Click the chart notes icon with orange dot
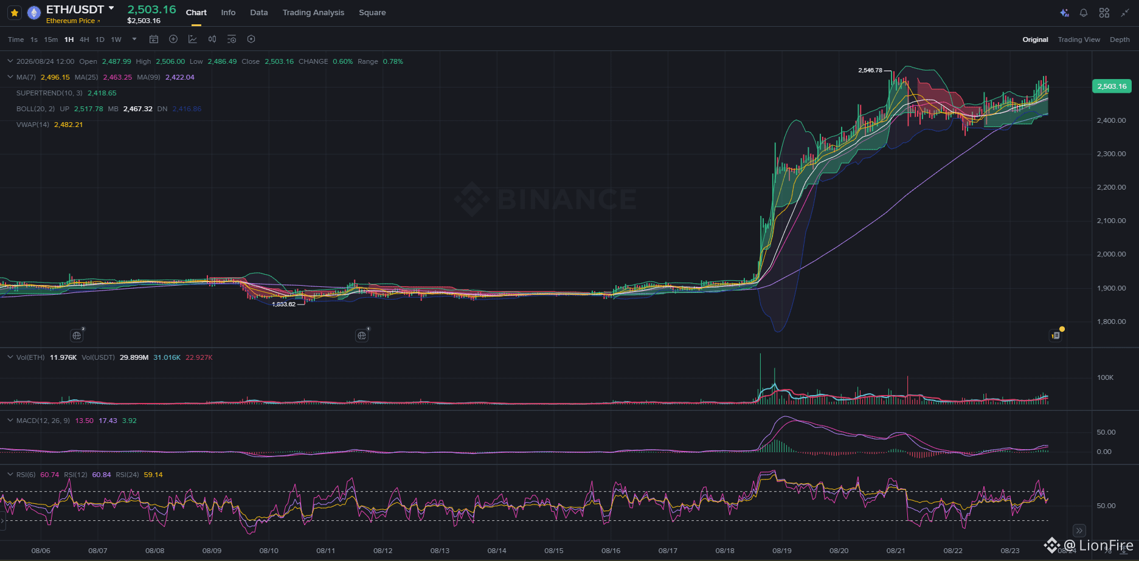 click(x=1056, y=335)
